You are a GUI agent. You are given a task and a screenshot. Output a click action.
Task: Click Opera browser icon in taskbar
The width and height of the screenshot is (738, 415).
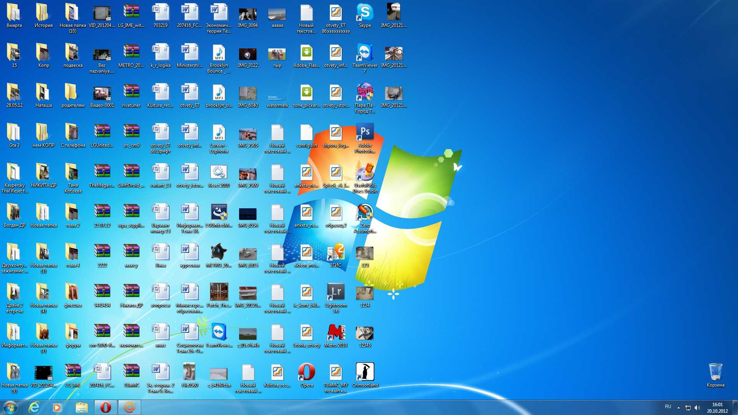coord(105,407)
